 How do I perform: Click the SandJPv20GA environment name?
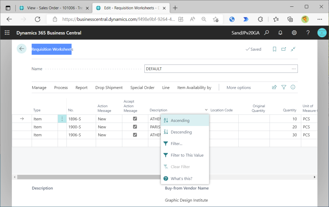click(245, 33)
